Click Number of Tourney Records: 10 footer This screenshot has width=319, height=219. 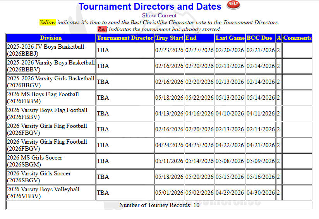click(159, 205)
